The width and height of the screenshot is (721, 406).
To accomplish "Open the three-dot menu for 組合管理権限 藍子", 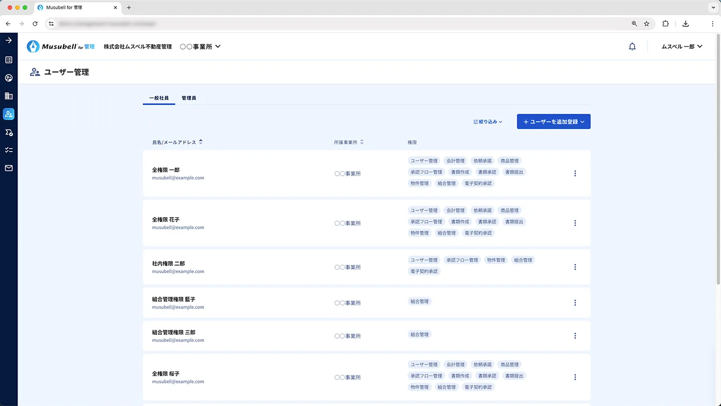I will [x=575, y=302].
